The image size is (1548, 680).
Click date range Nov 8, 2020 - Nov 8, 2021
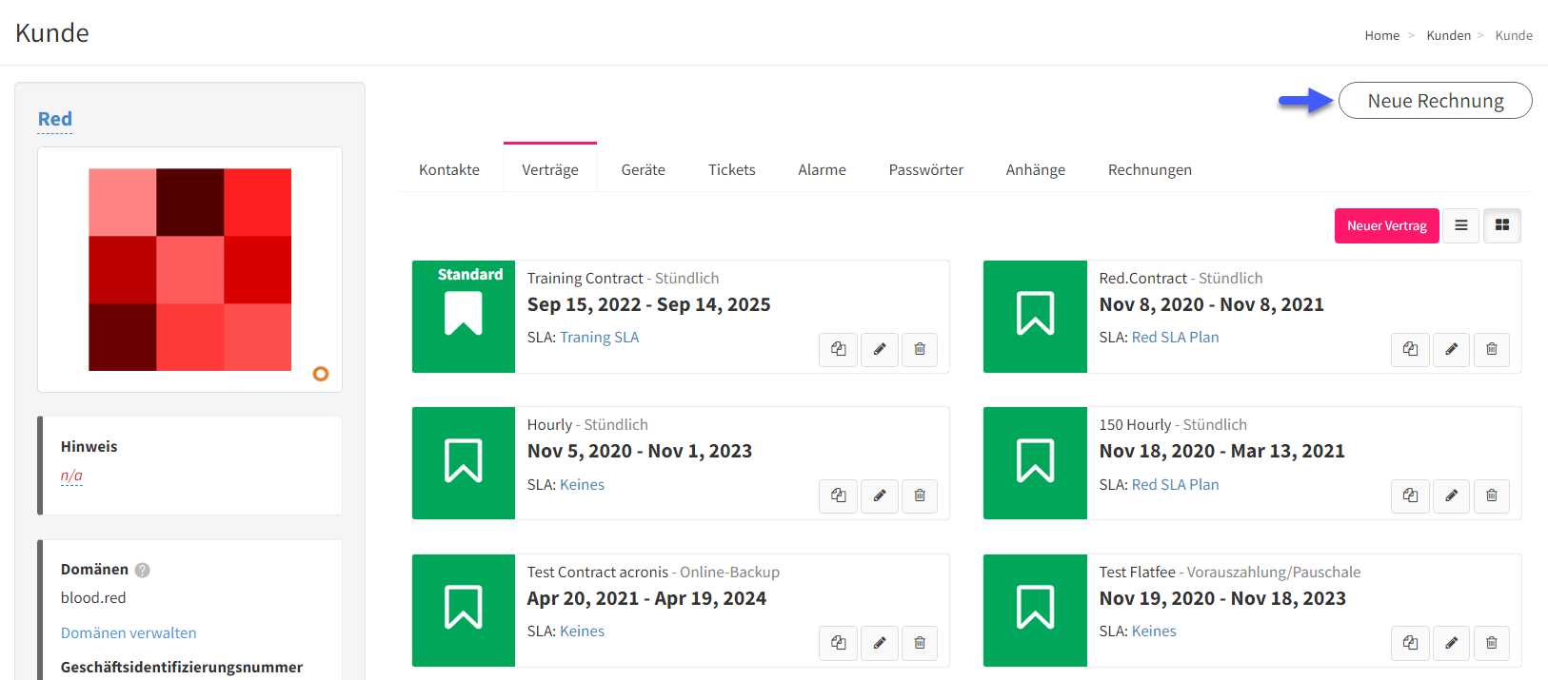coord(1212,305)
